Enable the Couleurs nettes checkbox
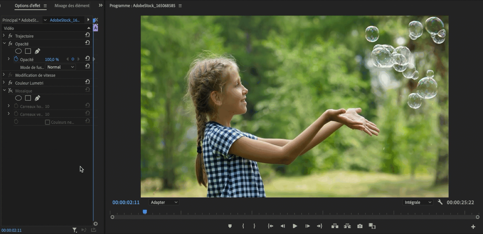 [x=47, y=122]
